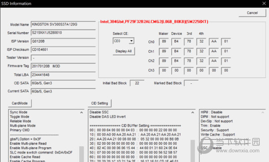Click the Marked Bad Block value field
This screenshot has width=269, height=162.
(x=191, y=83)
